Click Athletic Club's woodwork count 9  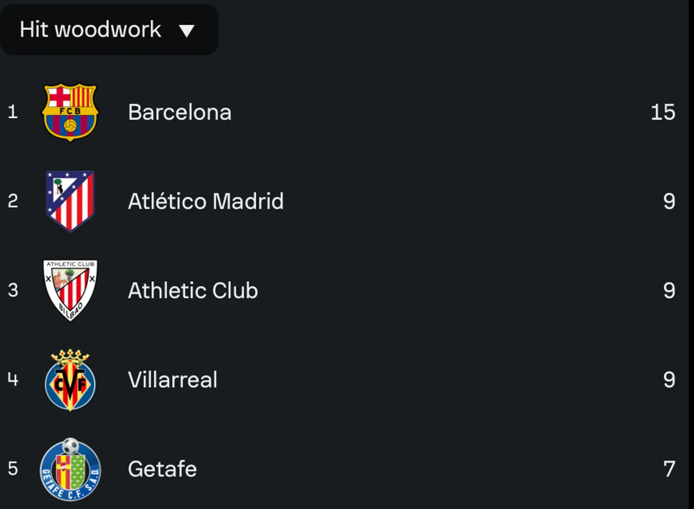tap(669, 291)
